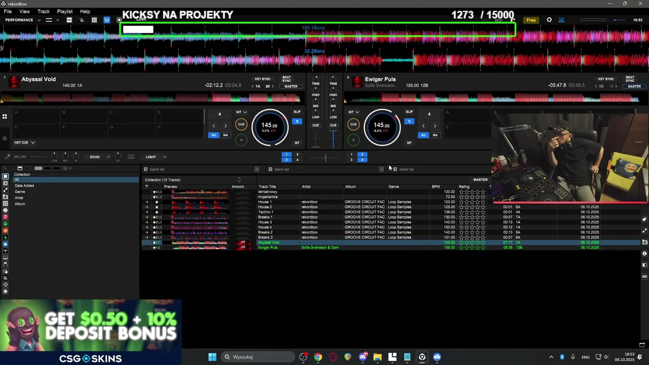Open the rekordbox settings gear

549,20
